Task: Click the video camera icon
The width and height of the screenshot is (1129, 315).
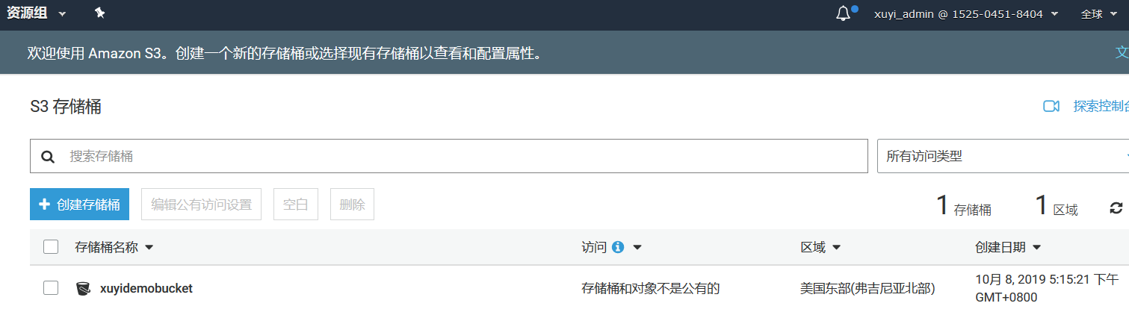Action: (1051, 106)
